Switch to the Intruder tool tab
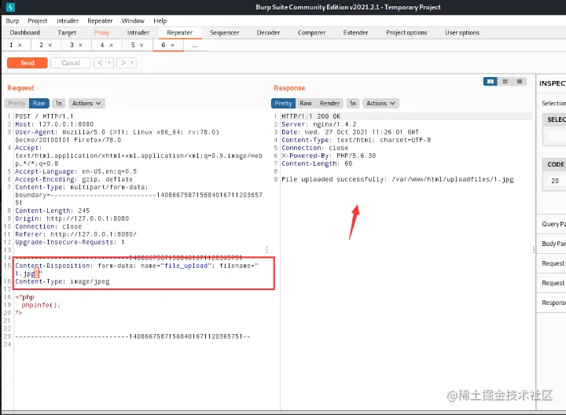Image resolution: width=566 pixels, height=415 pixels. tap(138, 32)
